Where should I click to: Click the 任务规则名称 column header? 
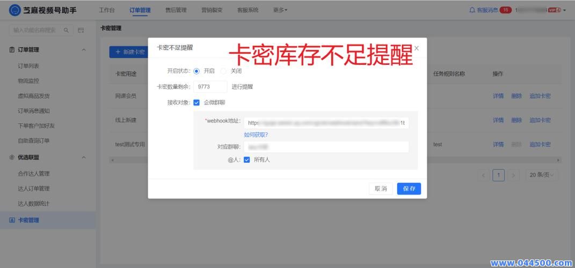449,73
